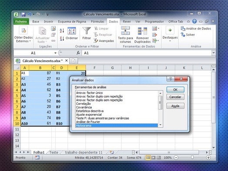The image size is (228, 171).
Task: Open the Ficheiro tab
Action: [x=21, y=21]
